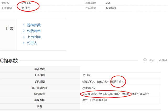Screen dimensions: 168x111
Task: Click 2012年 in the 上市日期 row
Action: pos(86,75)
